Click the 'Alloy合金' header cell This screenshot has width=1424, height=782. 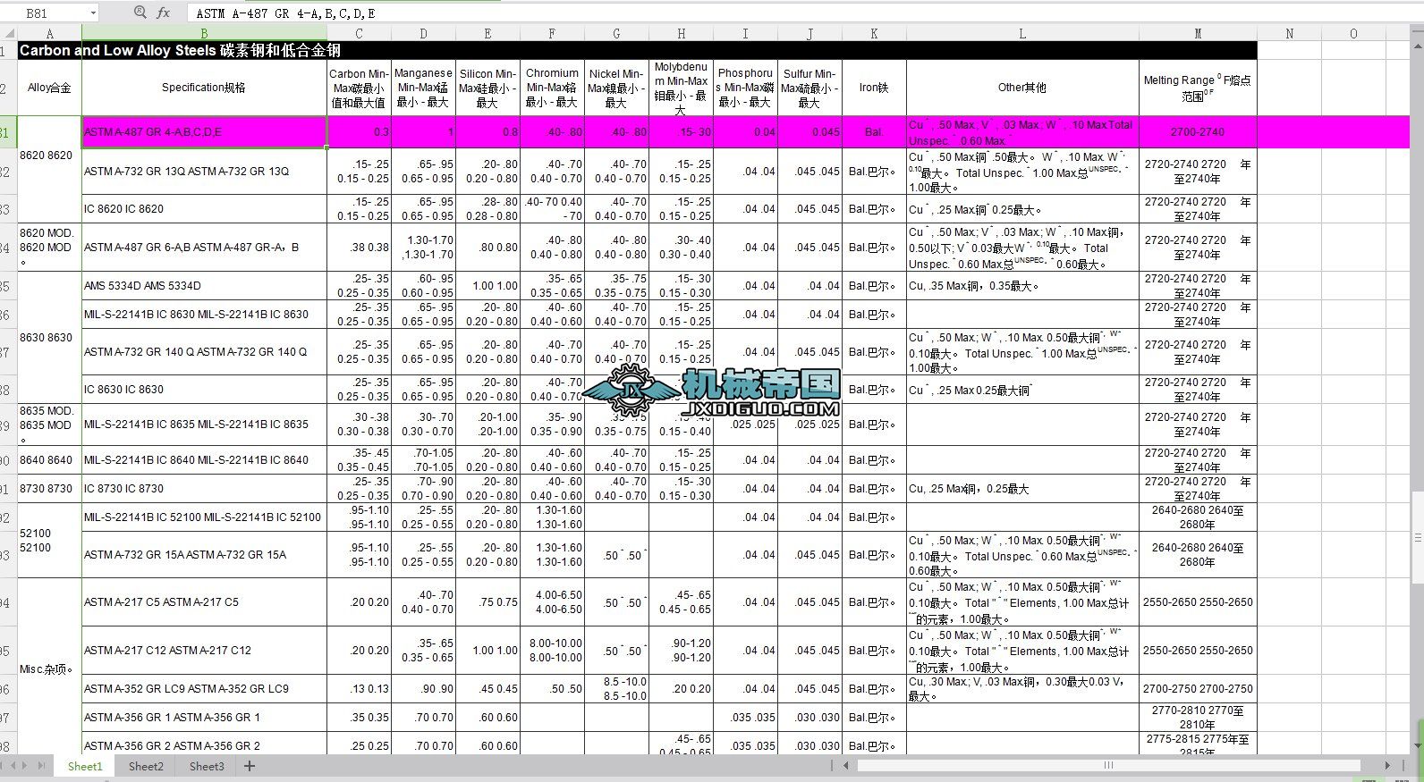click(x=49, y=88)
